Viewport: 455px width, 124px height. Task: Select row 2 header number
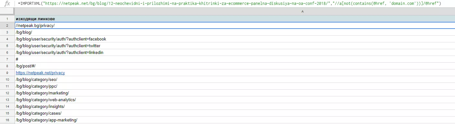pyautogui.click(x=7, y=26)
